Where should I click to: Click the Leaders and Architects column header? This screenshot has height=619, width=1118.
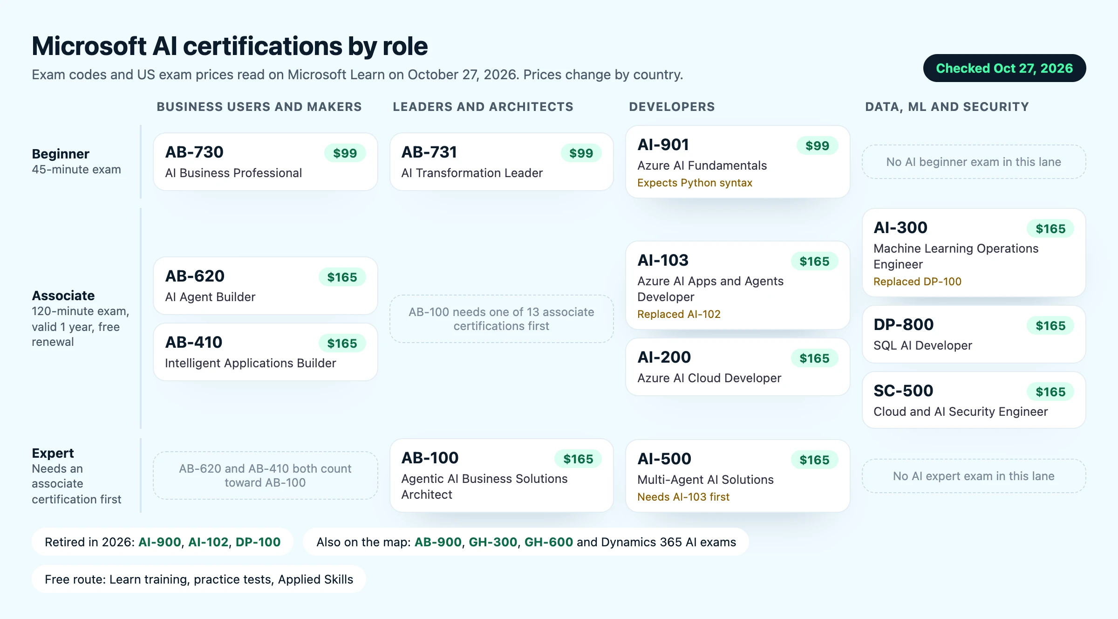[483, 107]
